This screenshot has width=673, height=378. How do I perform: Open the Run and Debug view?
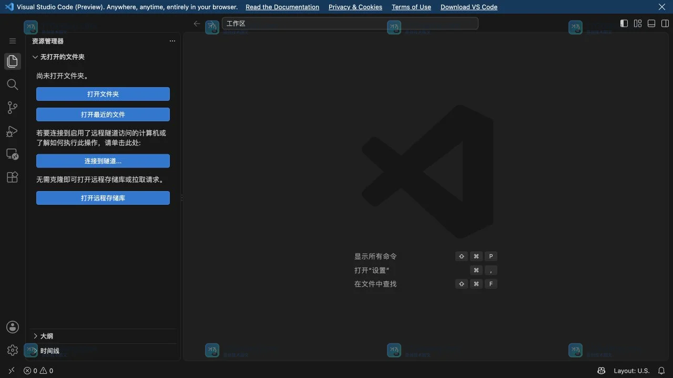coord(13,131)
